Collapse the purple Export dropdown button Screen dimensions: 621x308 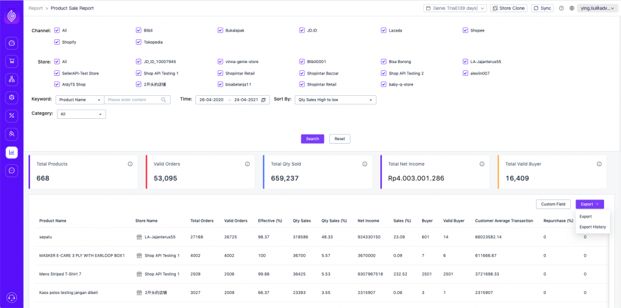point(589,204)
